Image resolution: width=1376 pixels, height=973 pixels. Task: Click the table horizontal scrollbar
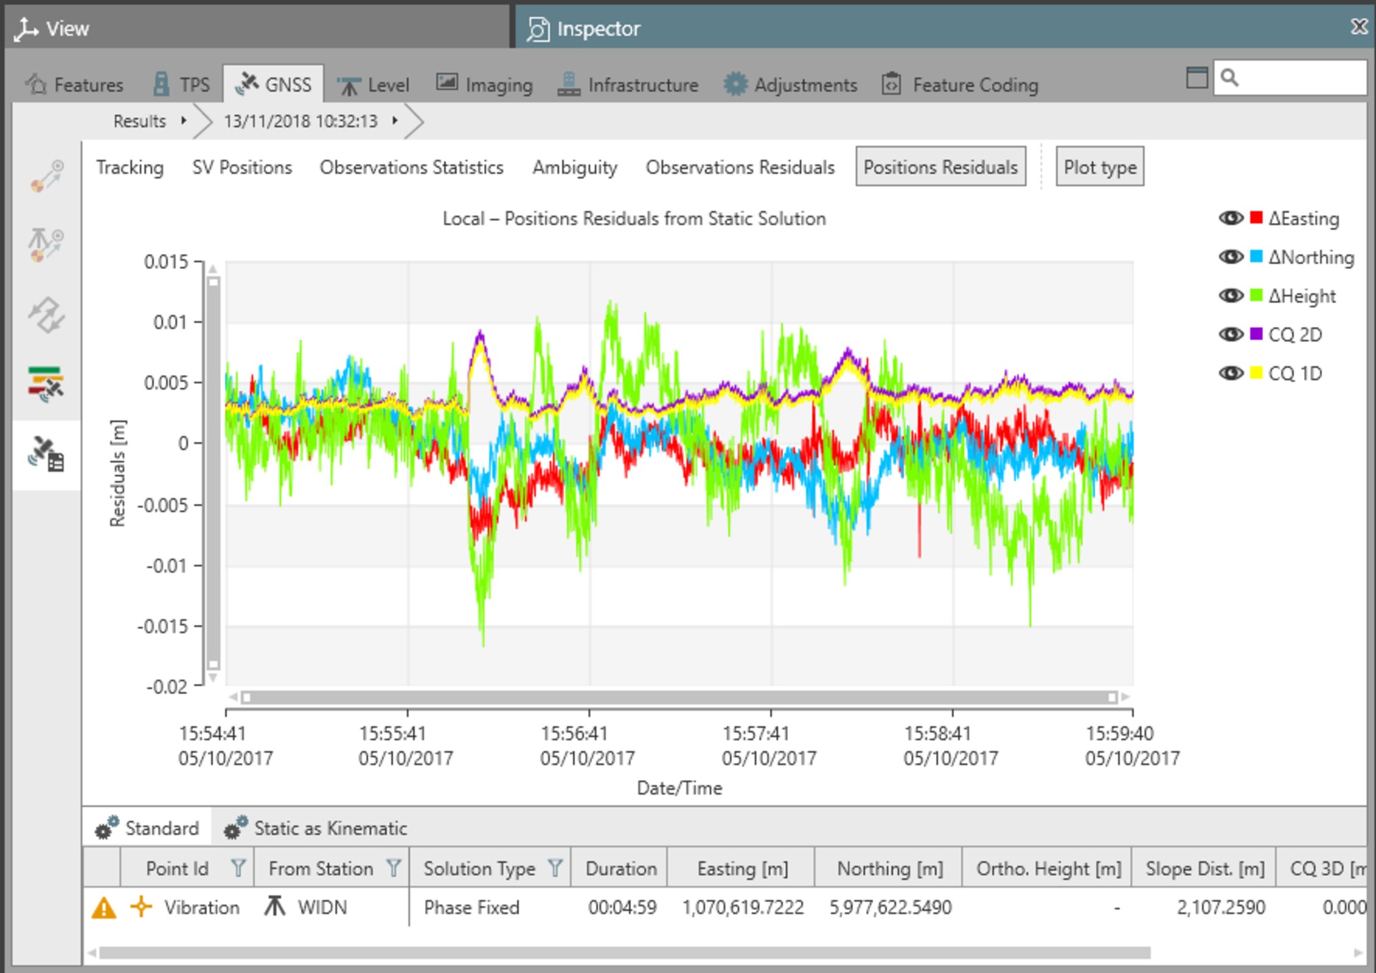(x=625, y=953)
